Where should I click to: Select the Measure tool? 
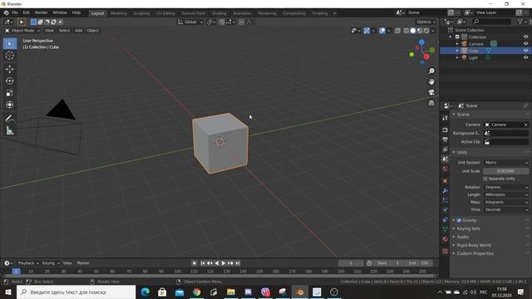pyautogui.click(x=9, y=130)
